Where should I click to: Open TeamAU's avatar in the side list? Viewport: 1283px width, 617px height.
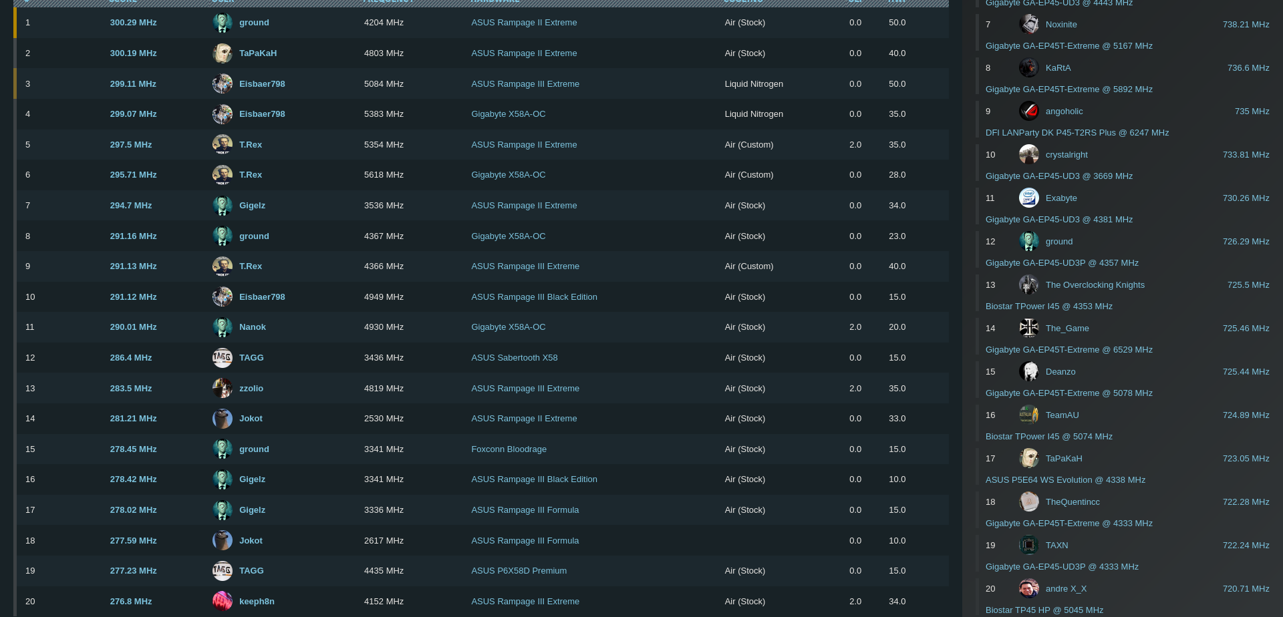tap(1028, 415)
